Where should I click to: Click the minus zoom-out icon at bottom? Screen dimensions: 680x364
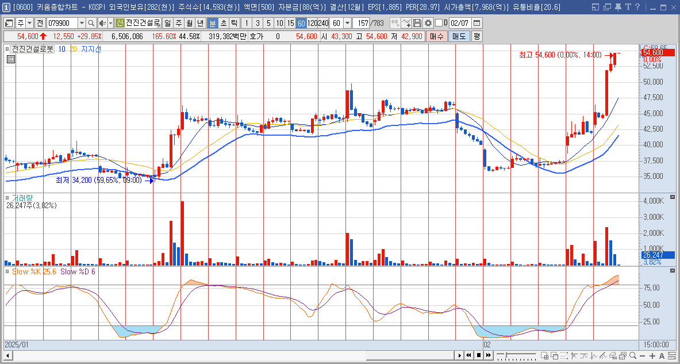[642, 356]
